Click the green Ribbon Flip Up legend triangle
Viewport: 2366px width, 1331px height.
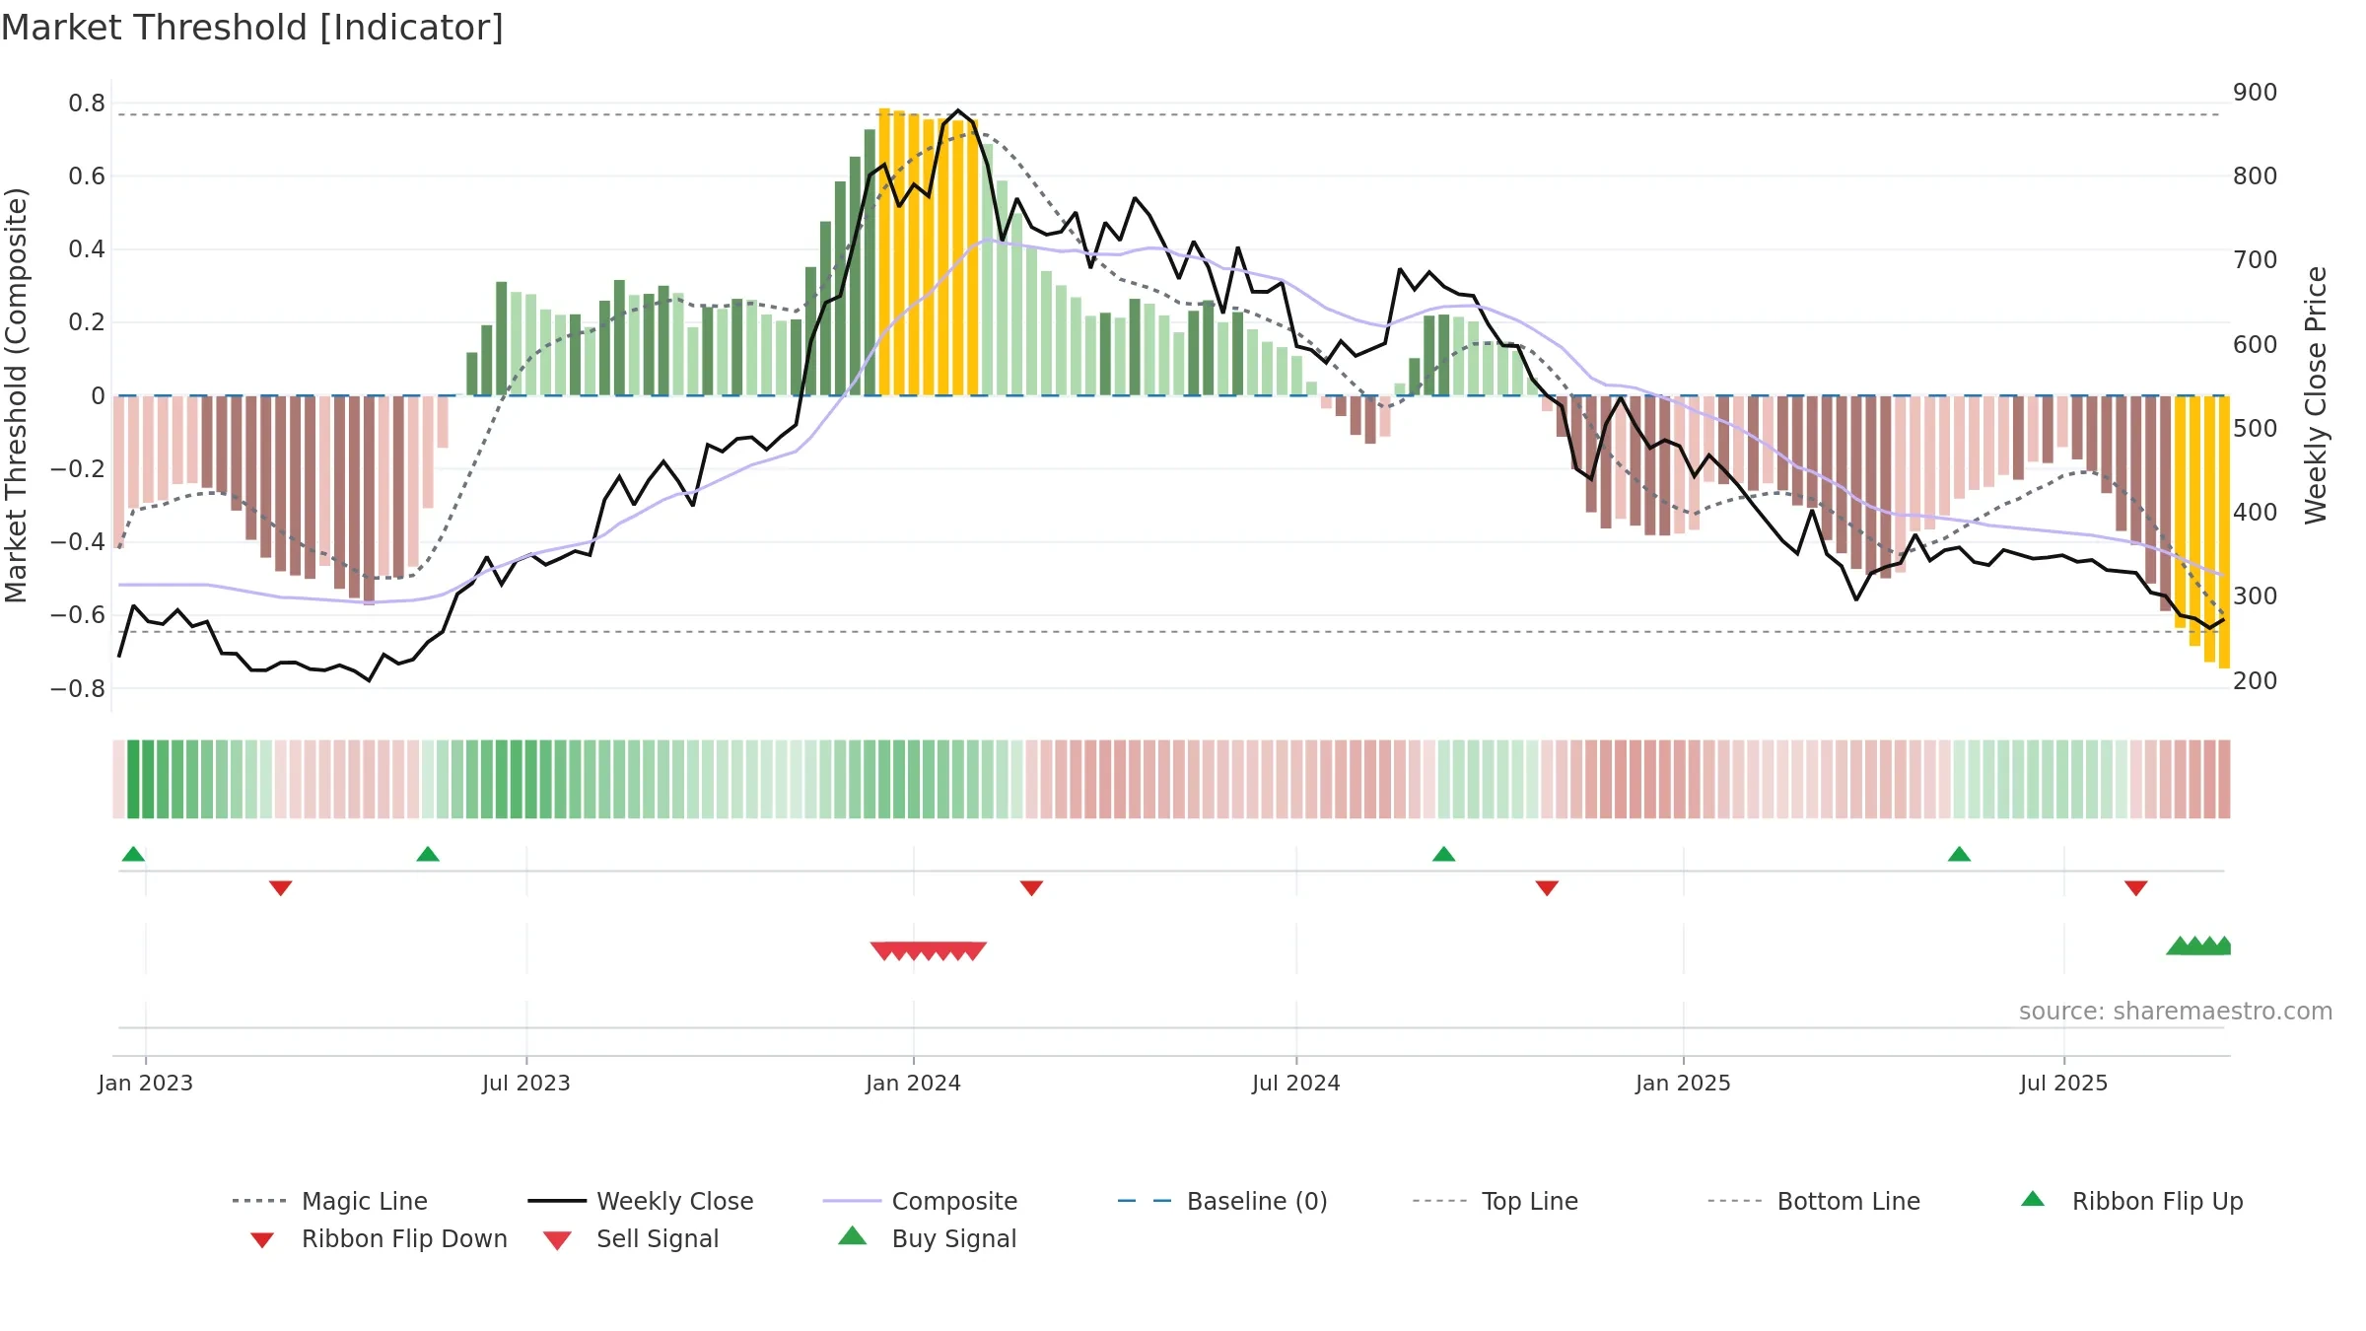pos(2033,1199)
